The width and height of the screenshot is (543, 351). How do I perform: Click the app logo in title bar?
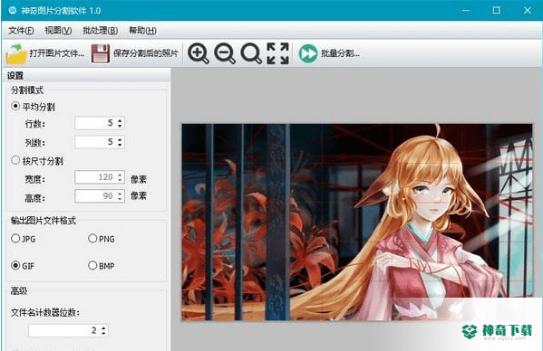coord(12,10)
